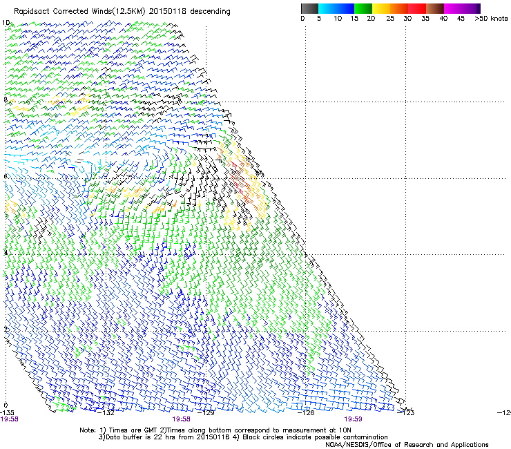The image size is (511, 449).
Task: Click the red 30-35 knots color segment
Action: click(x=417, y=8)
